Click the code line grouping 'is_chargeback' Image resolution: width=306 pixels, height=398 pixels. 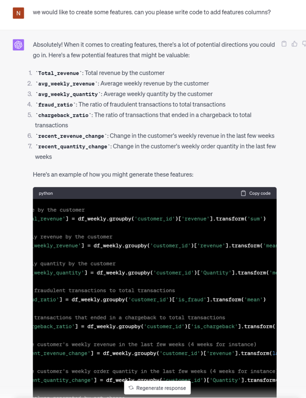pos(155,326)
